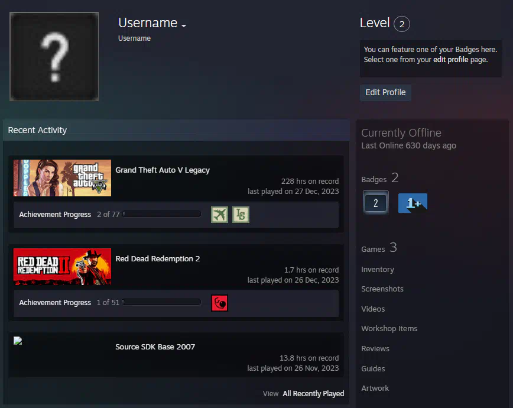Open the Reviews page
The height and width of the screenshot is (408, 513).
click(x=375, y=349)
